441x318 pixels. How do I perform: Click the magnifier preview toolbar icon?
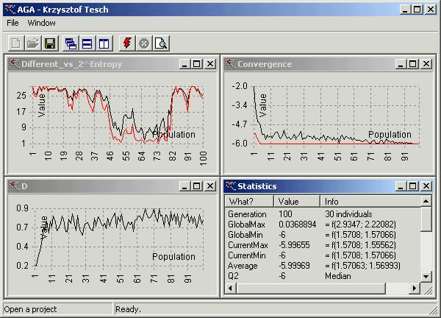pyautogui.click(x=161, y=43)
